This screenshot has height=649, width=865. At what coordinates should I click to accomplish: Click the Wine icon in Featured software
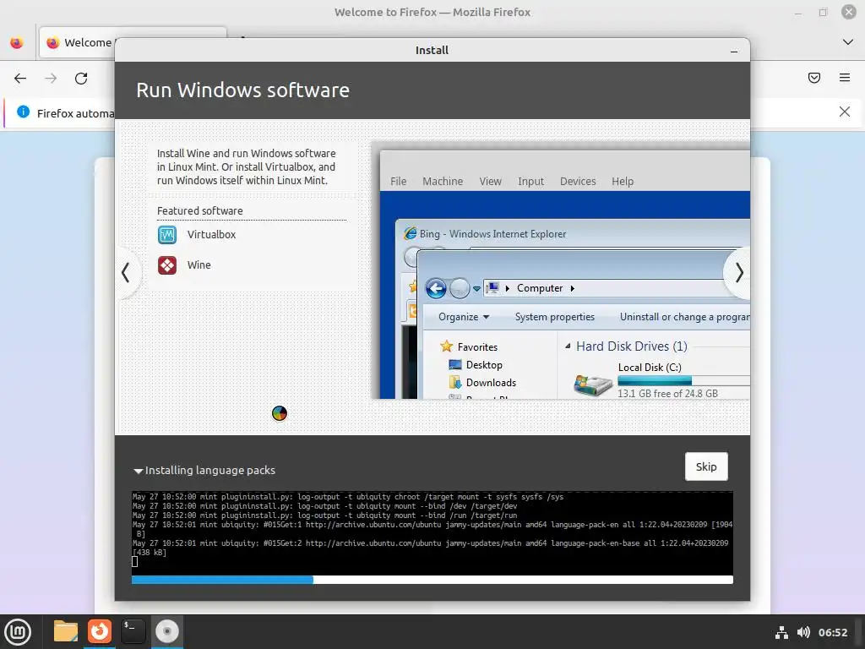pyautogui.click(x=167, y=265)
